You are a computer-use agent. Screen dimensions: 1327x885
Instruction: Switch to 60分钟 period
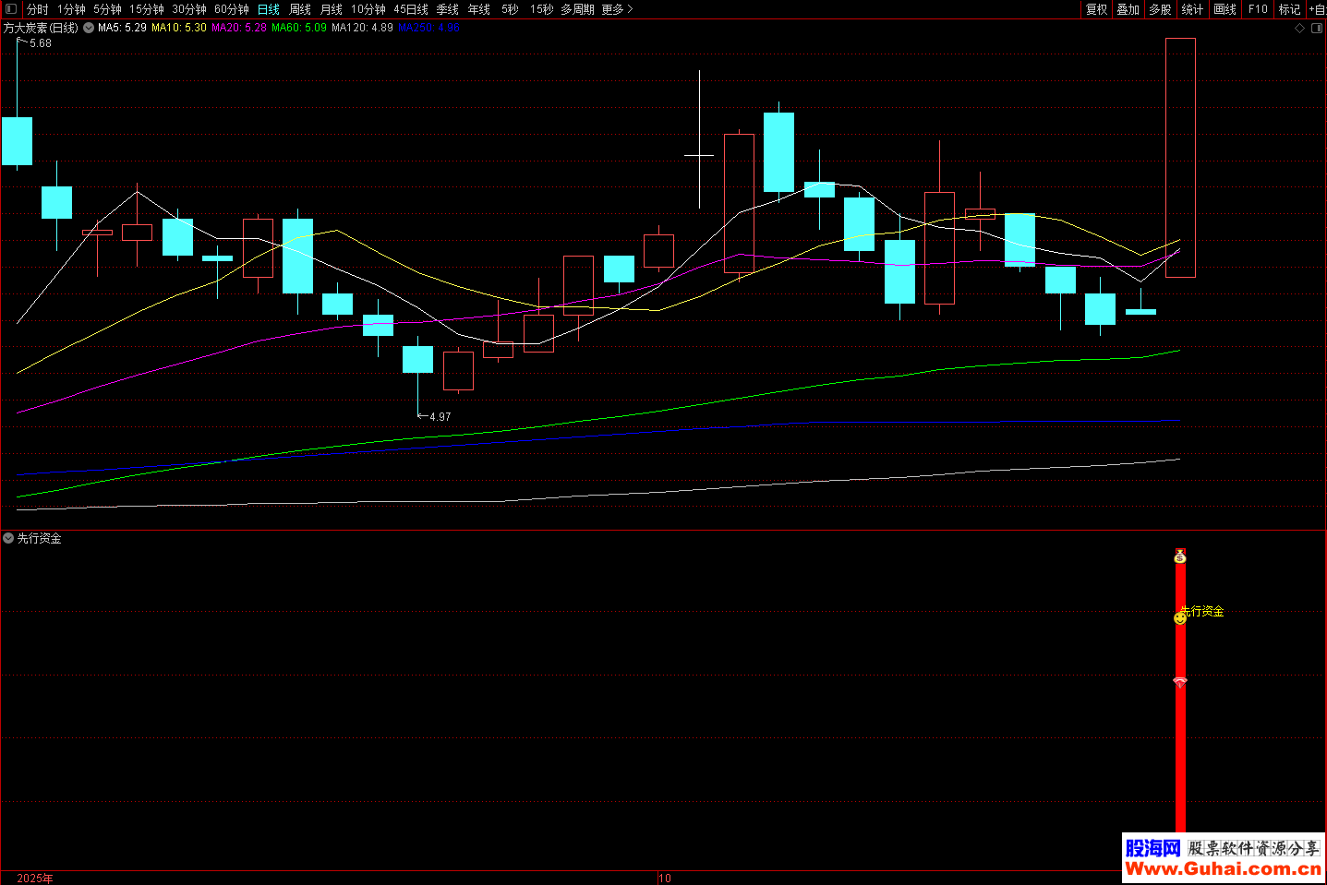pyautogui.click(x=232, y=9)
